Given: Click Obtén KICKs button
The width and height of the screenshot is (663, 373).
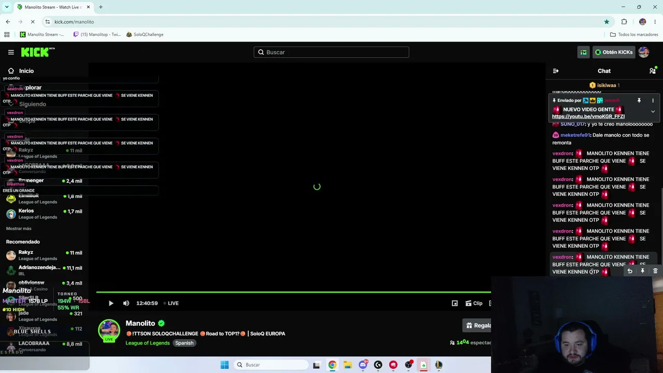Looking at the screenshot, I should 614,52.
